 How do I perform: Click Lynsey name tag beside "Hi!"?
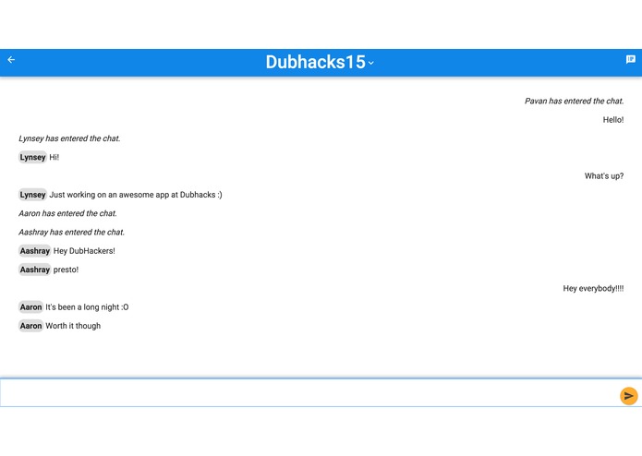32,157
